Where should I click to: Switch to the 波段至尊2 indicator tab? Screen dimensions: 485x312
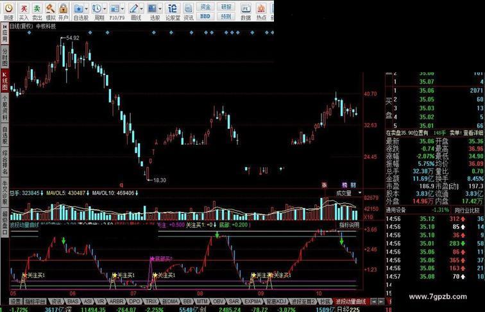coord(303,301)
